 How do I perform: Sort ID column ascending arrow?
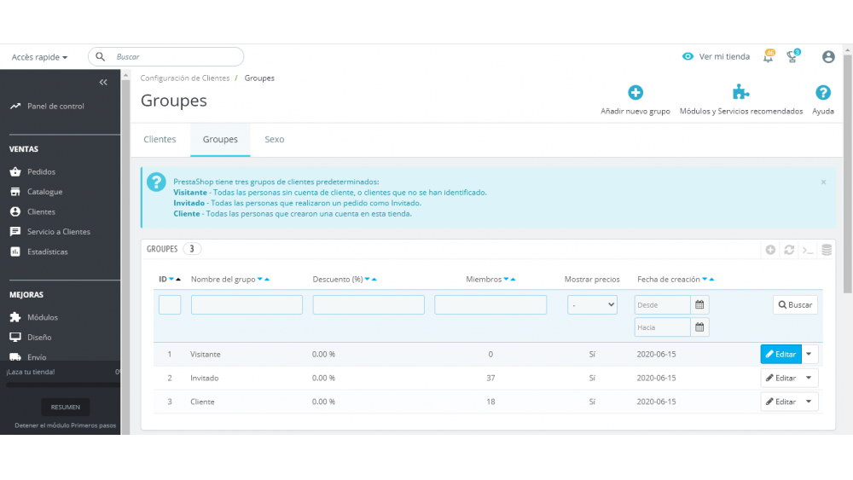click(x=178, y=279)
